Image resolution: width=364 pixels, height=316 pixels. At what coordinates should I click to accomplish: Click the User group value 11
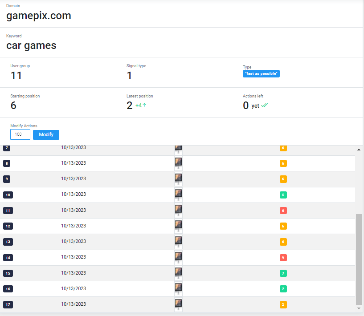[16, 76]
